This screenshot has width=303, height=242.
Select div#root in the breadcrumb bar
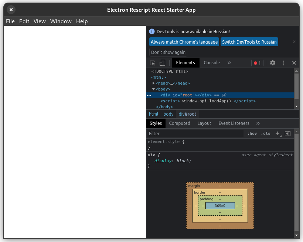tap(187, 114)
